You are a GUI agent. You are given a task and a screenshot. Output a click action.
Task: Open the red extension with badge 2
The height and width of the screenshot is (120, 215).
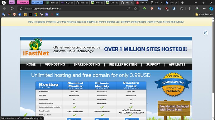click(x=167, y=9)
